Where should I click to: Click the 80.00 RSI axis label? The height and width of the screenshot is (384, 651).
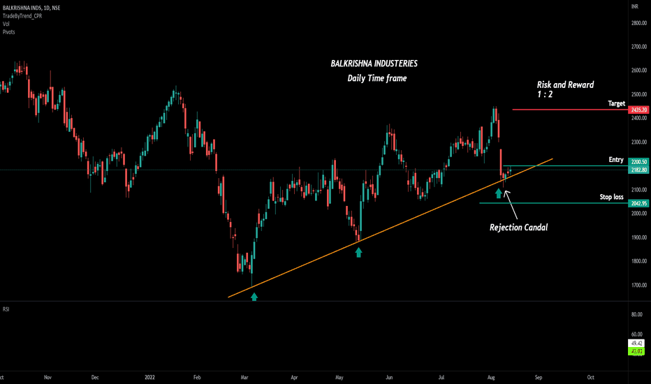637,315
